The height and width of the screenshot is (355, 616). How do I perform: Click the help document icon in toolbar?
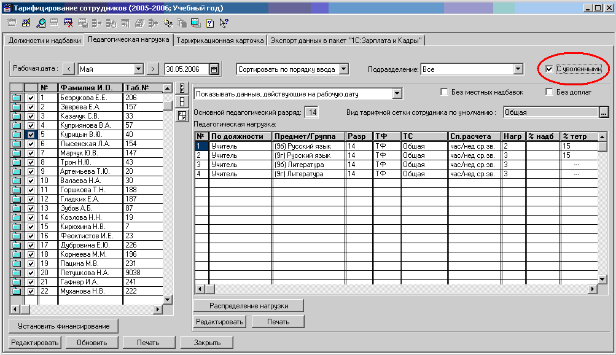point(209,23)
